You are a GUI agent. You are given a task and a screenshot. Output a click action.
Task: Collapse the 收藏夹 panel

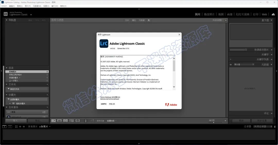(x=6, y=95)
